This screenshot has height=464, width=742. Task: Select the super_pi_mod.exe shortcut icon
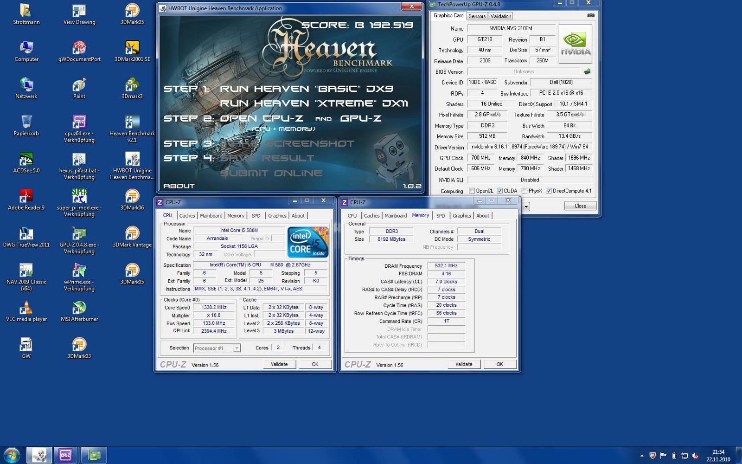click(79, 203)
